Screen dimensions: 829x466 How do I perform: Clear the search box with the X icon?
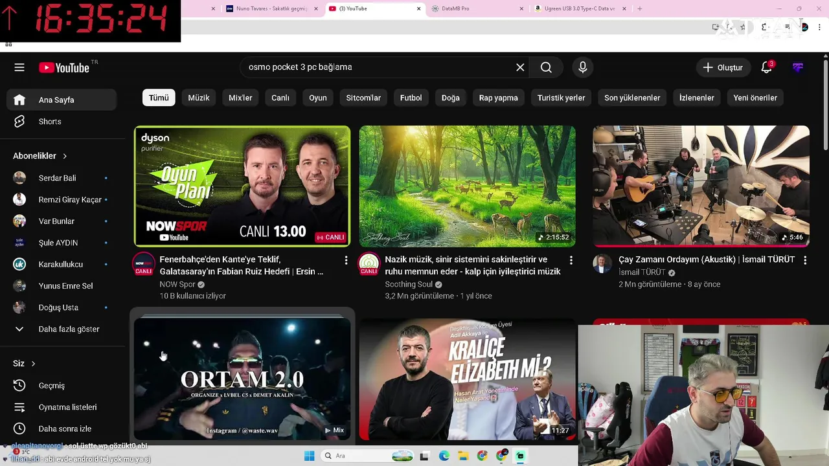(x=520, y=67)
